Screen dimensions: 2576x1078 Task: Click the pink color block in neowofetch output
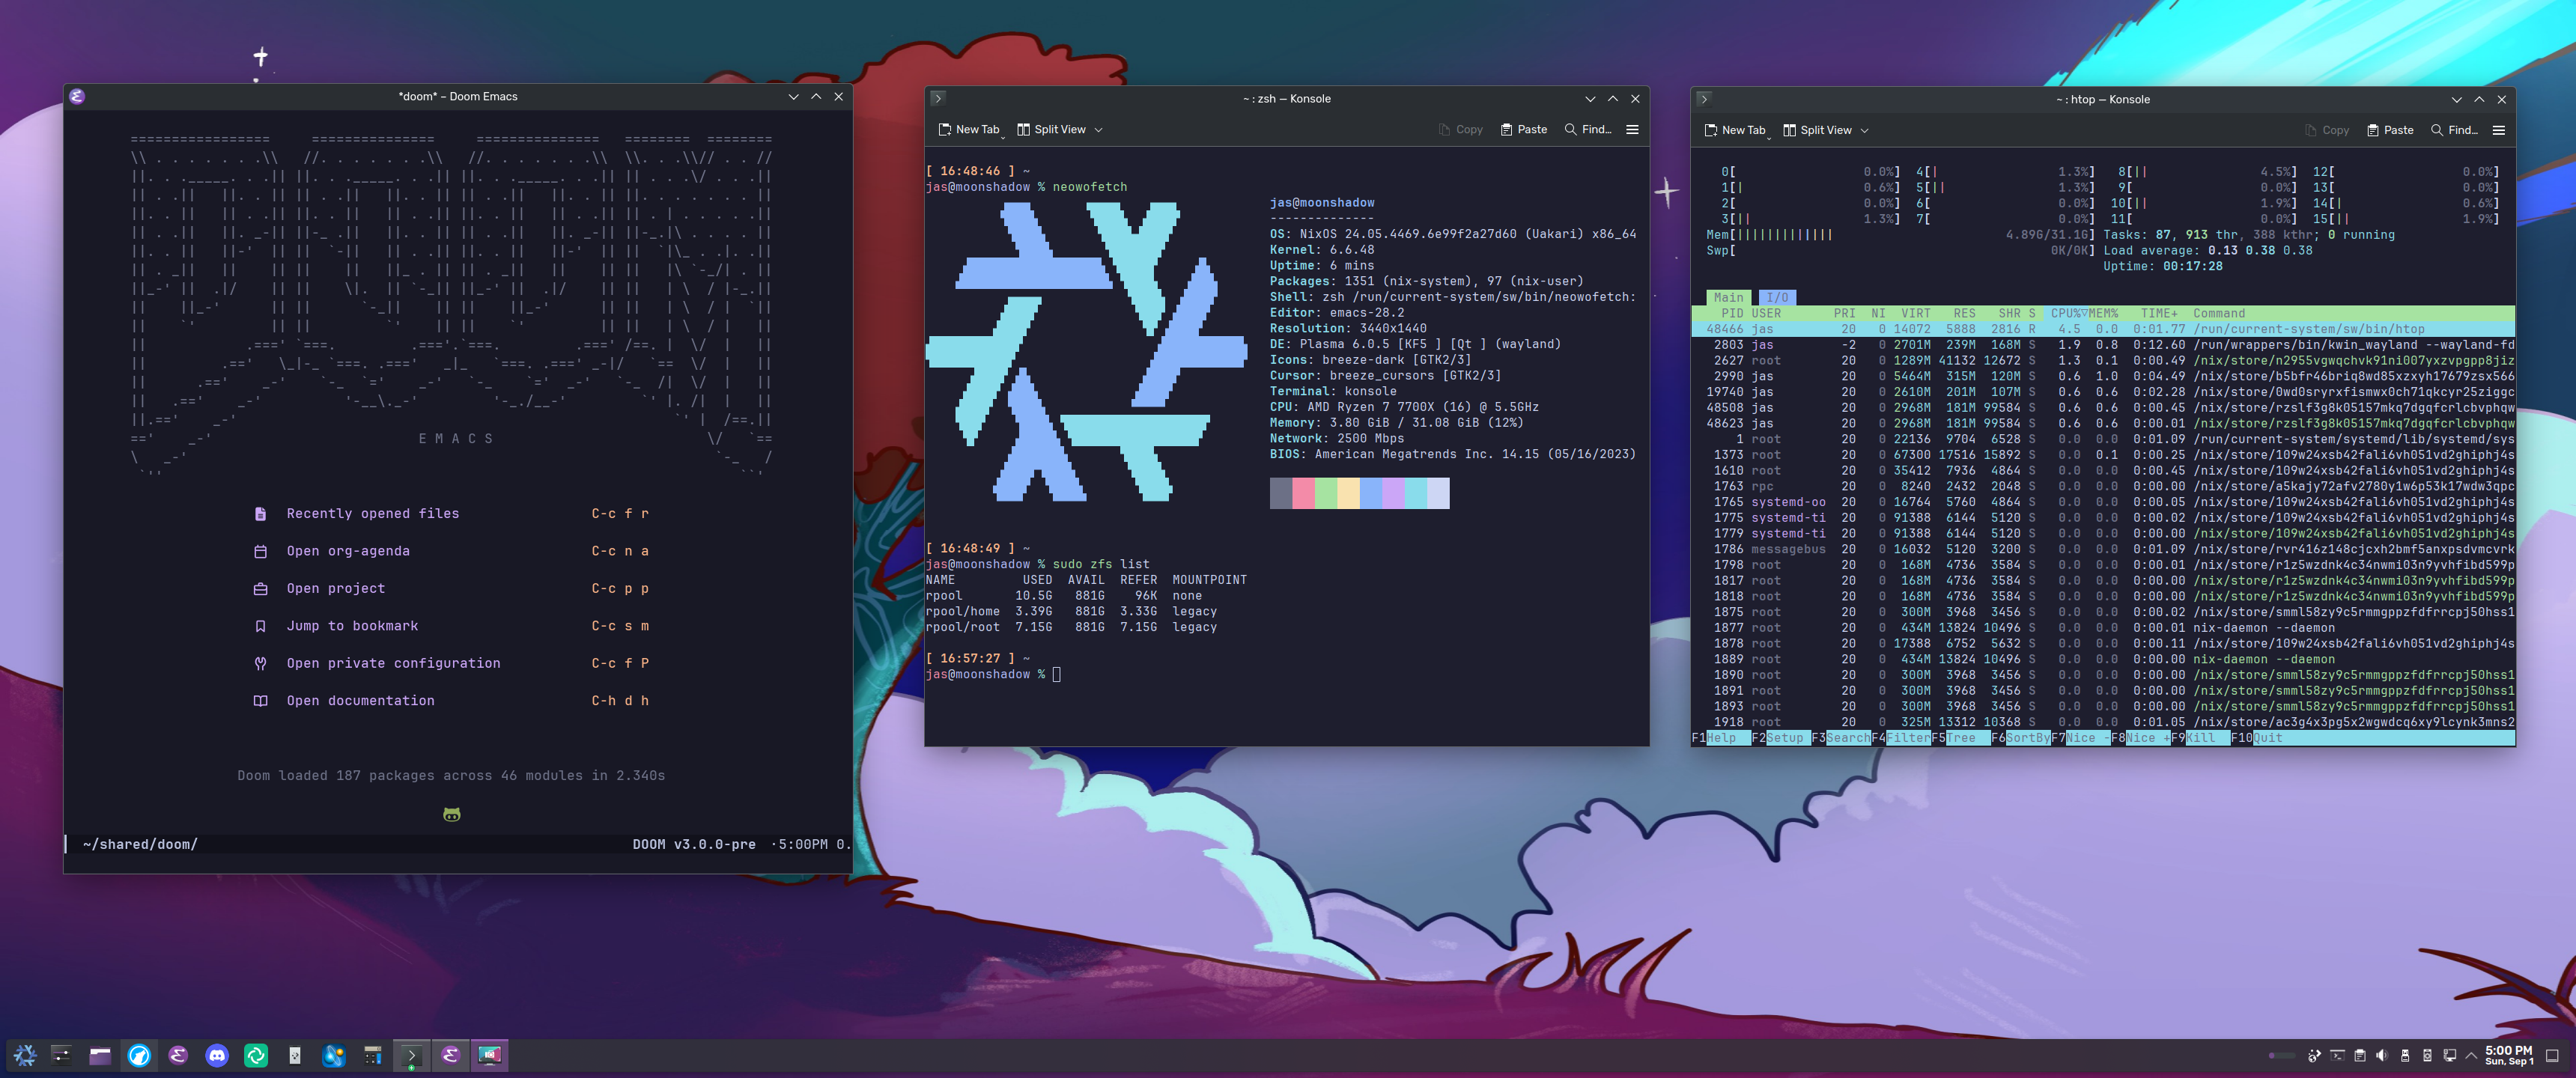[x=1303, y=493]
